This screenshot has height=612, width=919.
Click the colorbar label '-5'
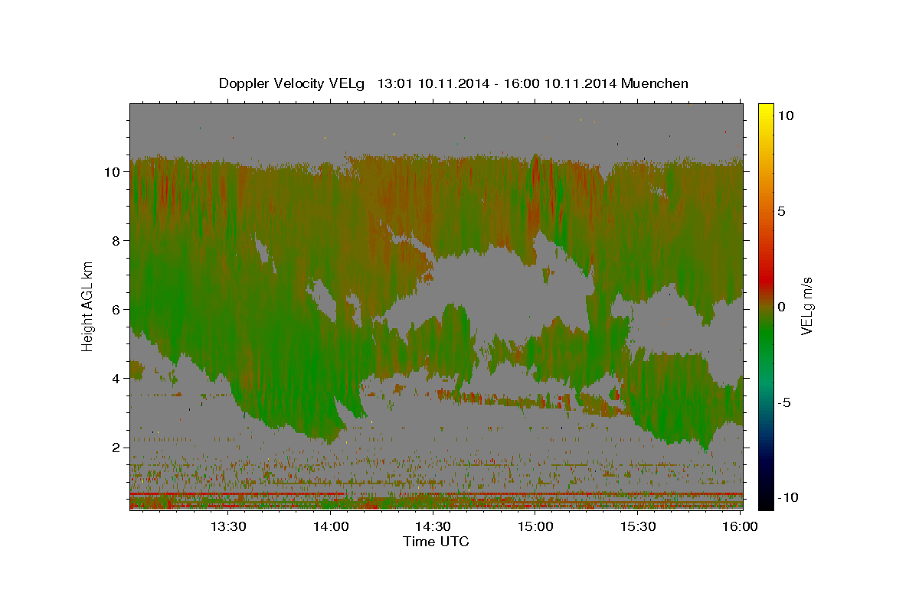(785, 402)
